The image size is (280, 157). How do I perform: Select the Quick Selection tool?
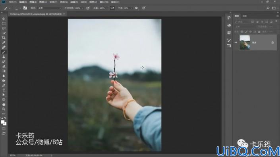pyautogui.click(x=4, y=33)
